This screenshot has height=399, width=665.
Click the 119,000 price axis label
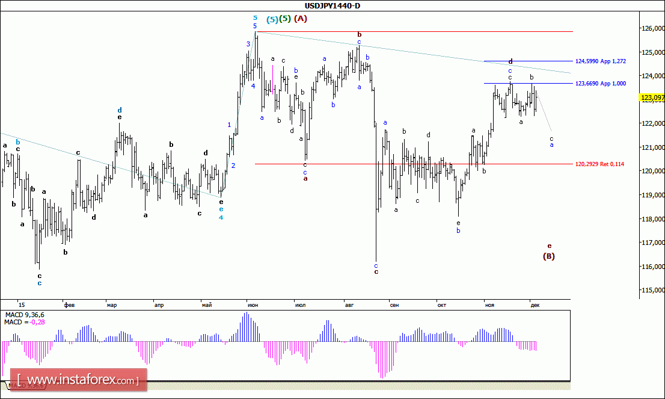653,195
